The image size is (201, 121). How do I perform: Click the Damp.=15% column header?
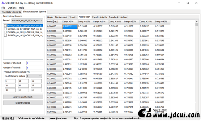[101, 22]
